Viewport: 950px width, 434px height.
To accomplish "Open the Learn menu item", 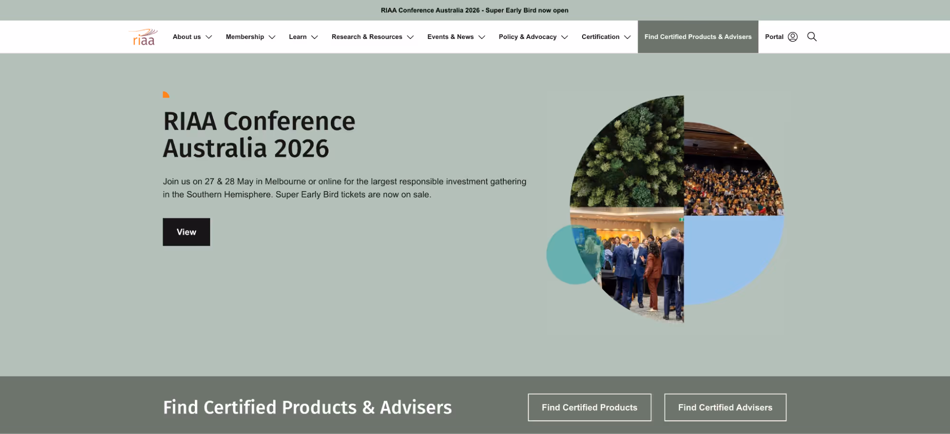I will 297,37.
